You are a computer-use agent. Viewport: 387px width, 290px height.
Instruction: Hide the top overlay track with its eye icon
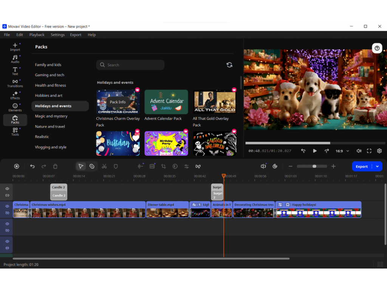pyautogui.click(x=7, y=189)
